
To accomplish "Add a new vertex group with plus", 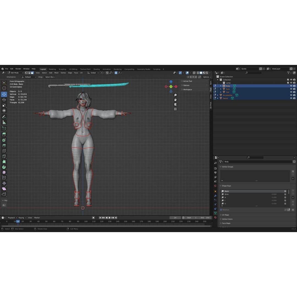I will point(293,171).
